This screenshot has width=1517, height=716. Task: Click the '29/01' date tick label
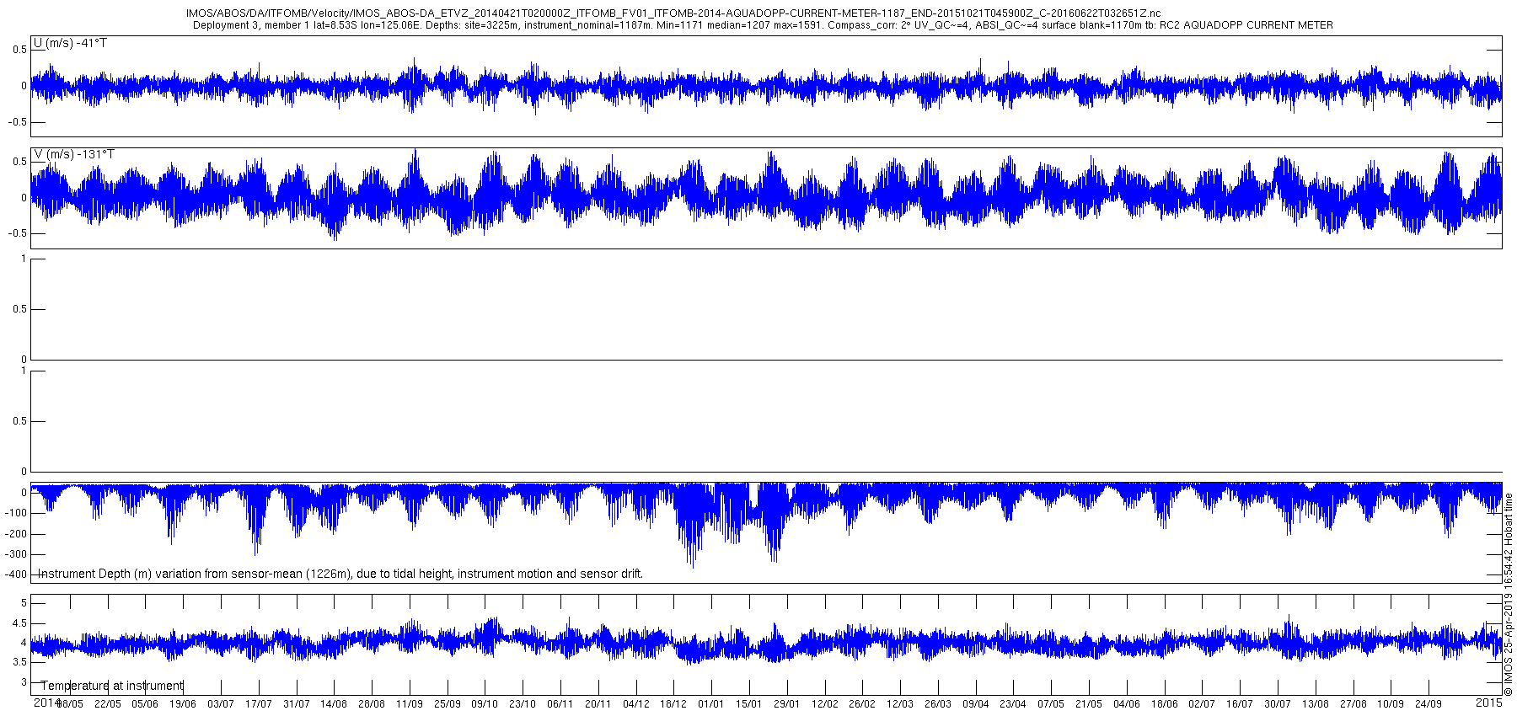[787, 704]
